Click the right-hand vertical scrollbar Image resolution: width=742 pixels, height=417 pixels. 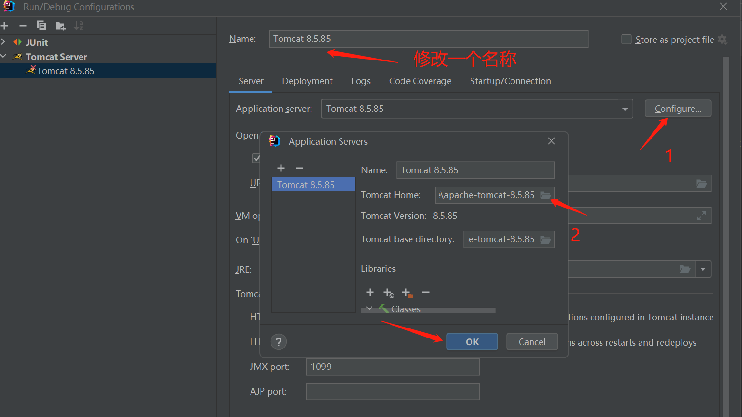pyautogui.click(x=726, y=237)
